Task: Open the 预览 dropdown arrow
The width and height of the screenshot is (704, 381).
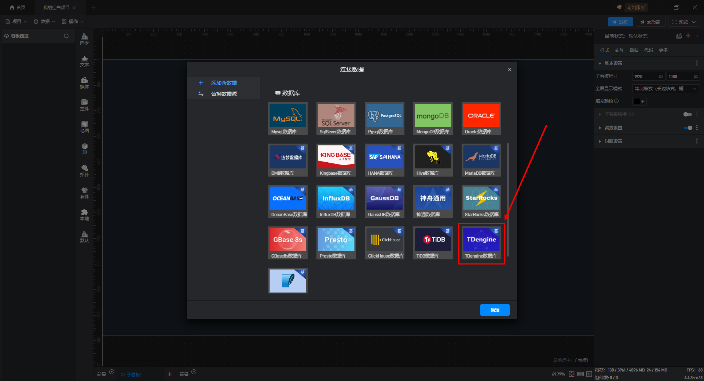Action: click(694, 22)
